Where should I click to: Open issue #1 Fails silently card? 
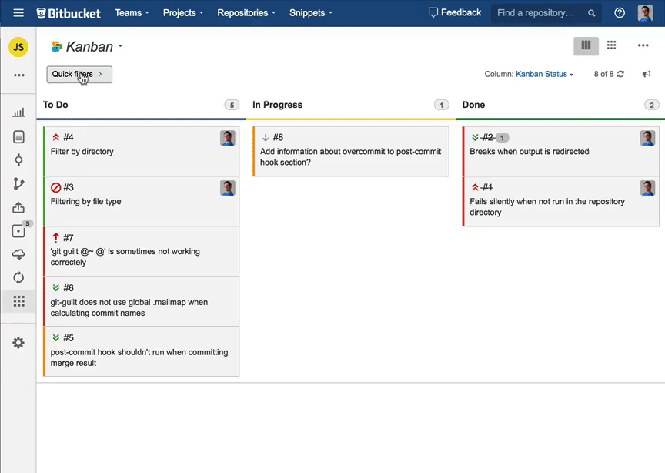(560, 201)
